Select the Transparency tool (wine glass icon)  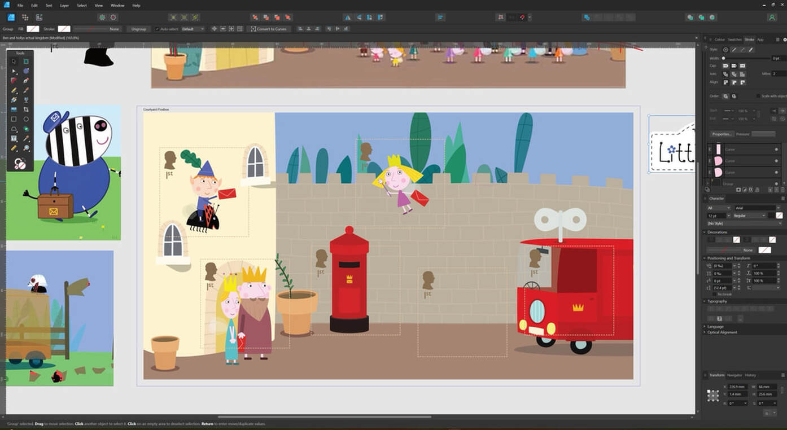pyautogui.click(x=26, y=100)
